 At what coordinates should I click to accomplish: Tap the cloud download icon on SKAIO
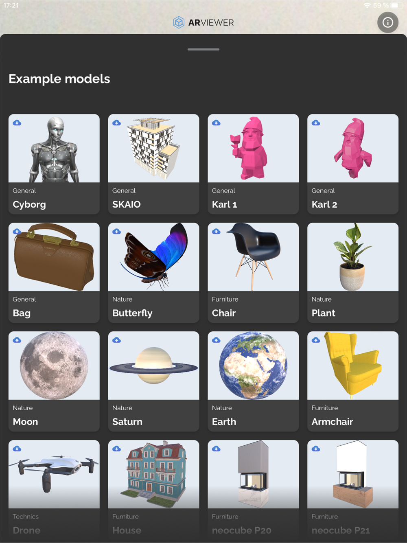click(x=117, y=123)
